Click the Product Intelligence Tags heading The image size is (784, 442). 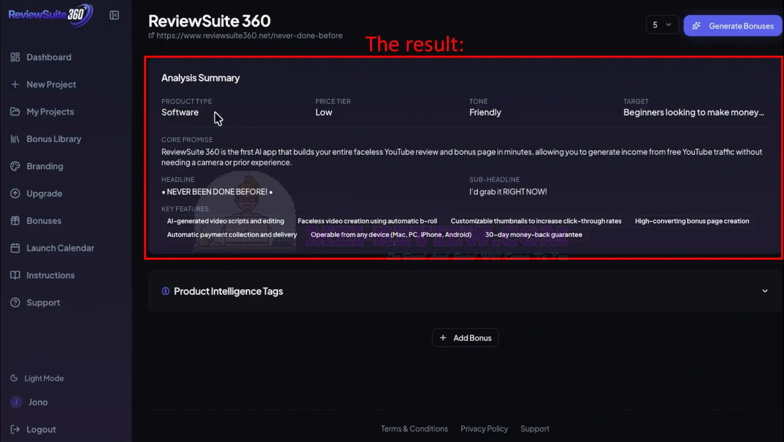coord(228,291)
